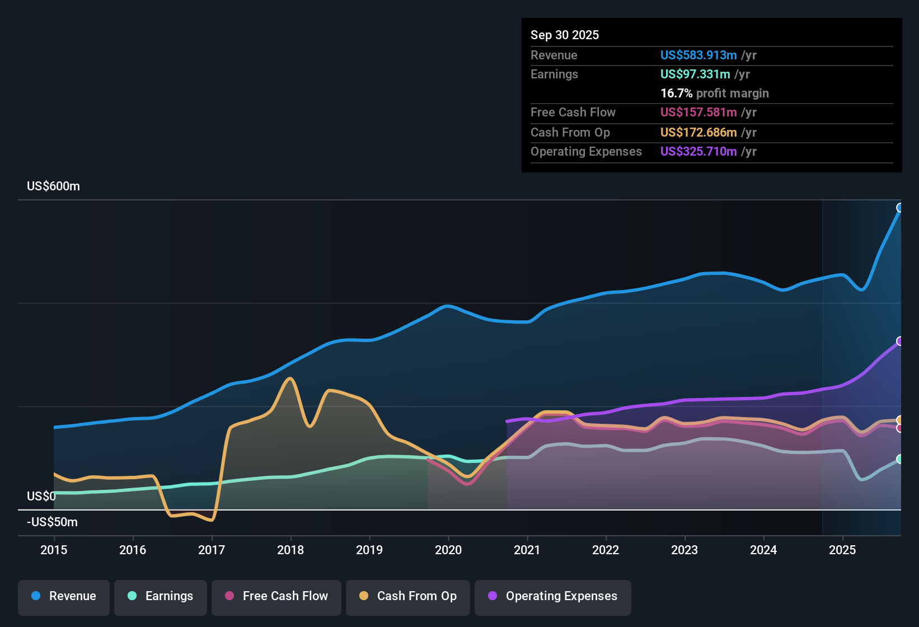This screenshot has width=919, height=627.
Task: Click the blue Revenue dot icon in legend
Action: click(35, 596)
